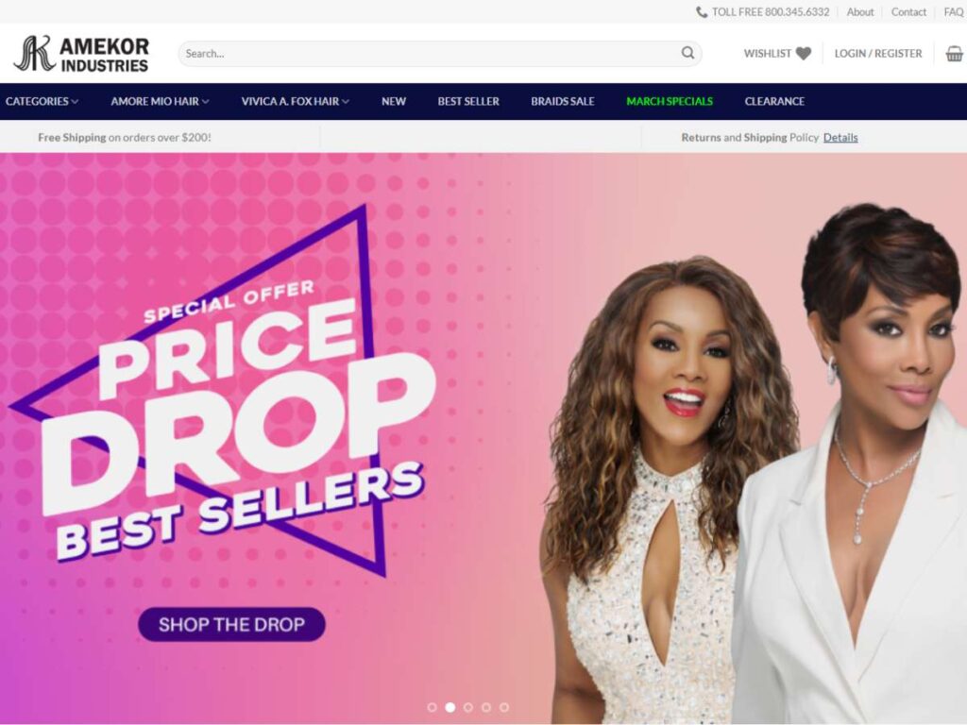The image size is (967, 725).
Task: Open the Braids Sale menu item
Action: tap(563, 101)
